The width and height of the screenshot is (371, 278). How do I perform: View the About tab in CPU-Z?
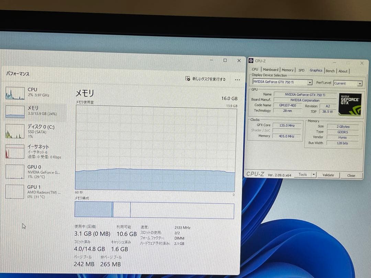(343, 70)
